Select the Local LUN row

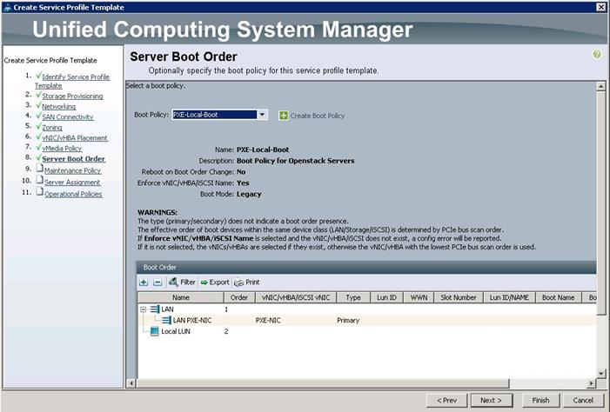pyautogui.click(x=367, y=331)
